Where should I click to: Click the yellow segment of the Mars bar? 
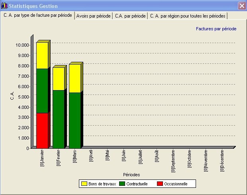[x=75, y=78]
